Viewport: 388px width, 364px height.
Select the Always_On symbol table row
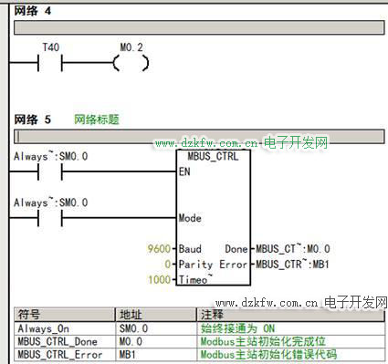199,328
